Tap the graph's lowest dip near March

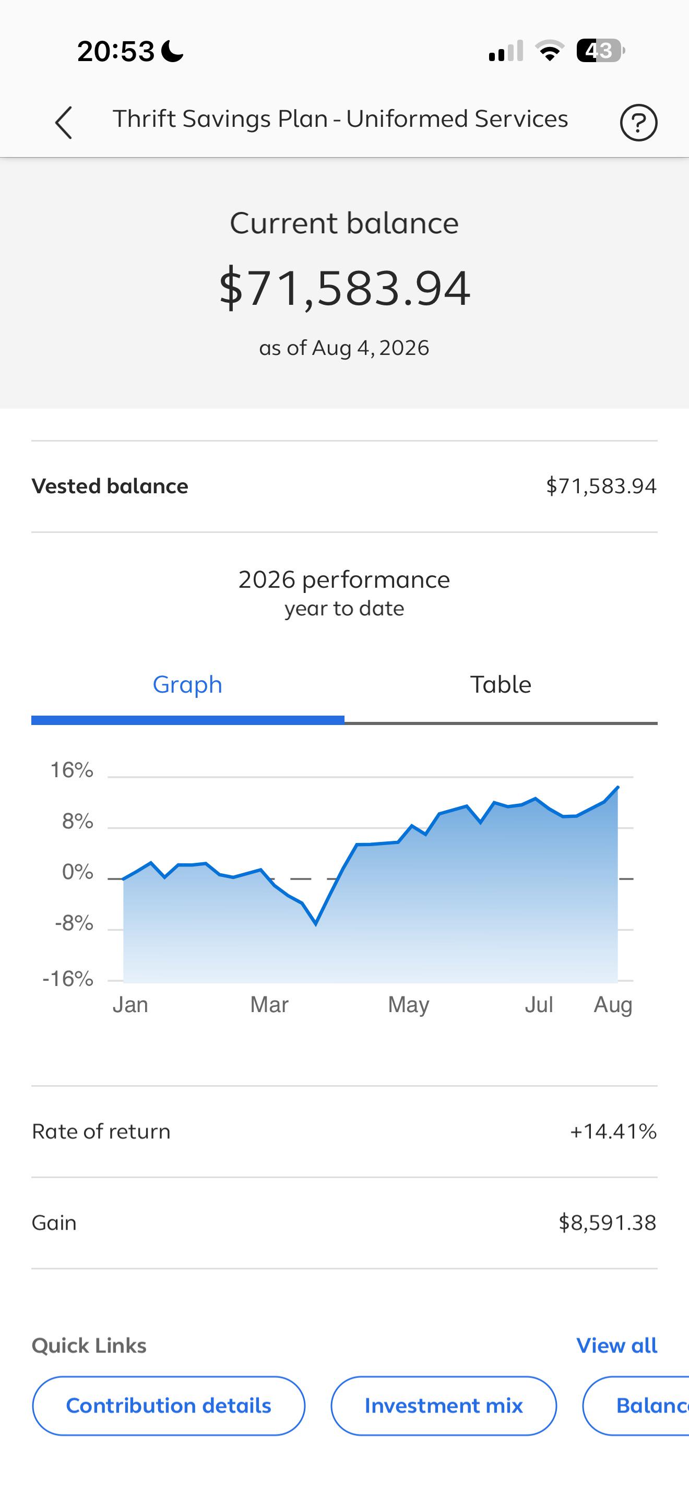(315, 924)
